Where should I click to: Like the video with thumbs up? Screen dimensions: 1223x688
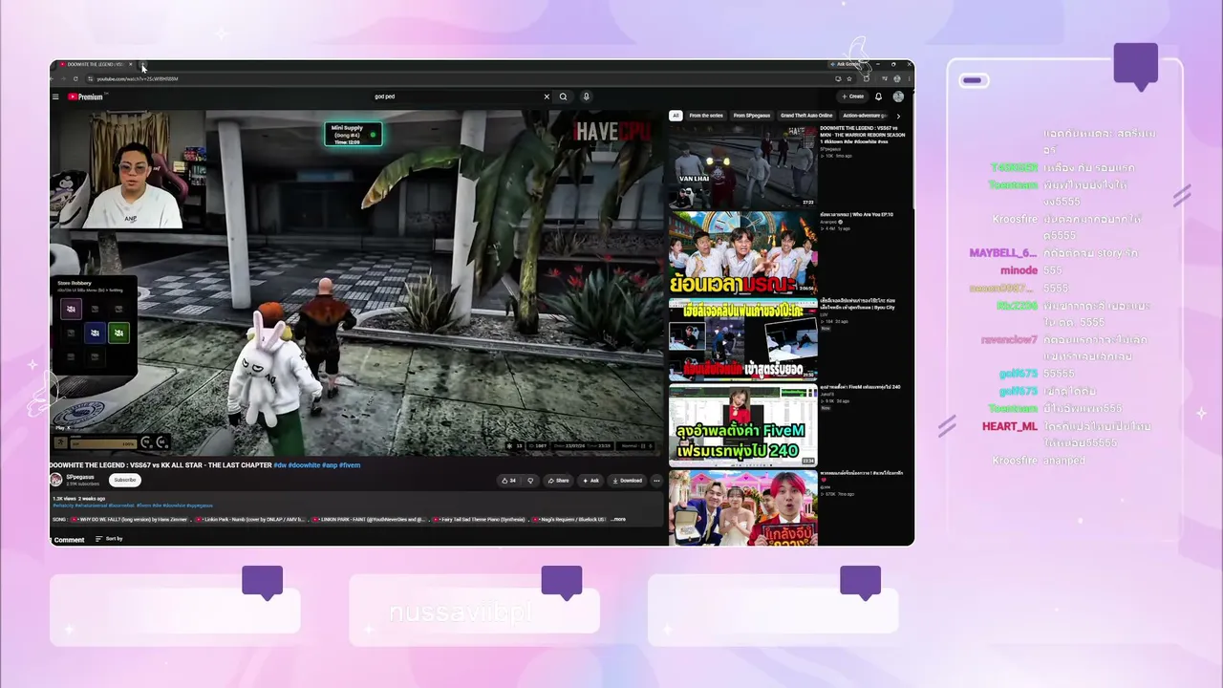(508, 481)
